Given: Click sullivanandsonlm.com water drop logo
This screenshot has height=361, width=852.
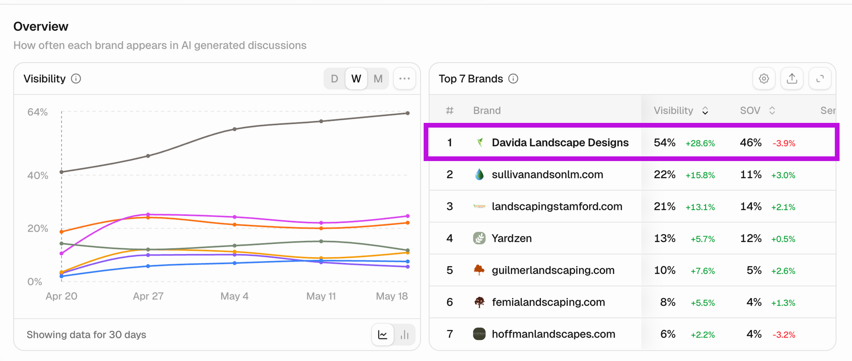Looking at the screenshot, I should (x=479, y=174).
